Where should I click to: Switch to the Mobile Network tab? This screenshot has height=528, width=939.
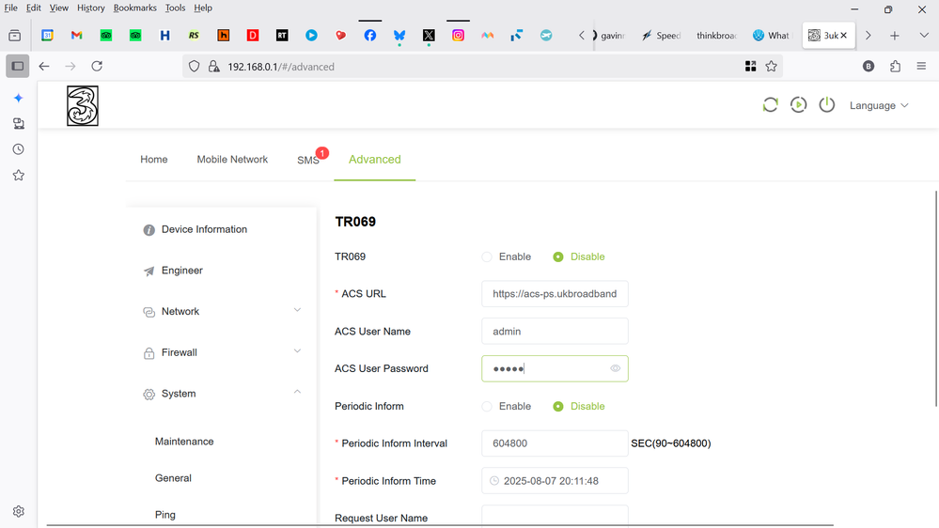coord(232,159)
